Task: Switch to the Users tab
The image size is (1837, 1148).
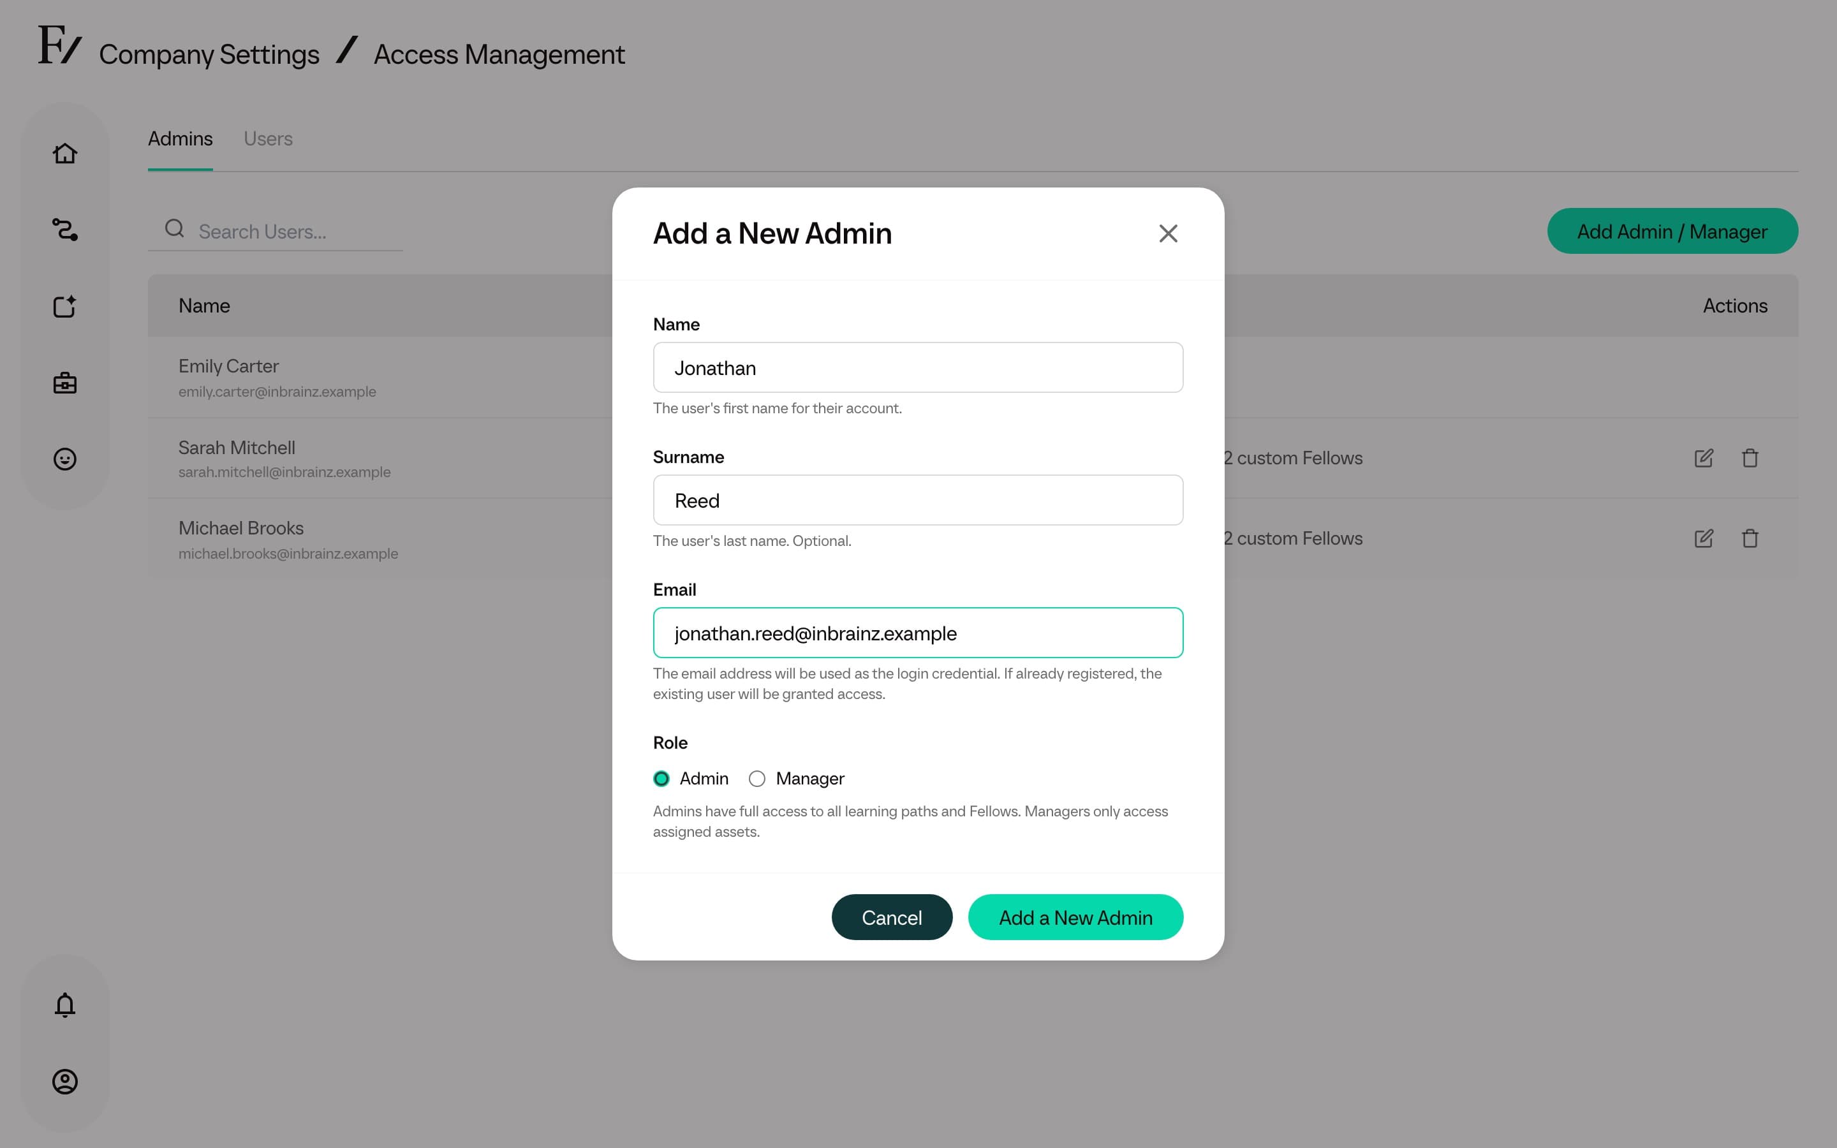Action: click(x=268, y=139)
